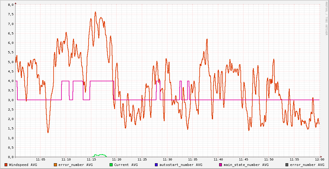Click the 4,0 value on the y-axis
The image size is (329, 169).
pos(10,81)
